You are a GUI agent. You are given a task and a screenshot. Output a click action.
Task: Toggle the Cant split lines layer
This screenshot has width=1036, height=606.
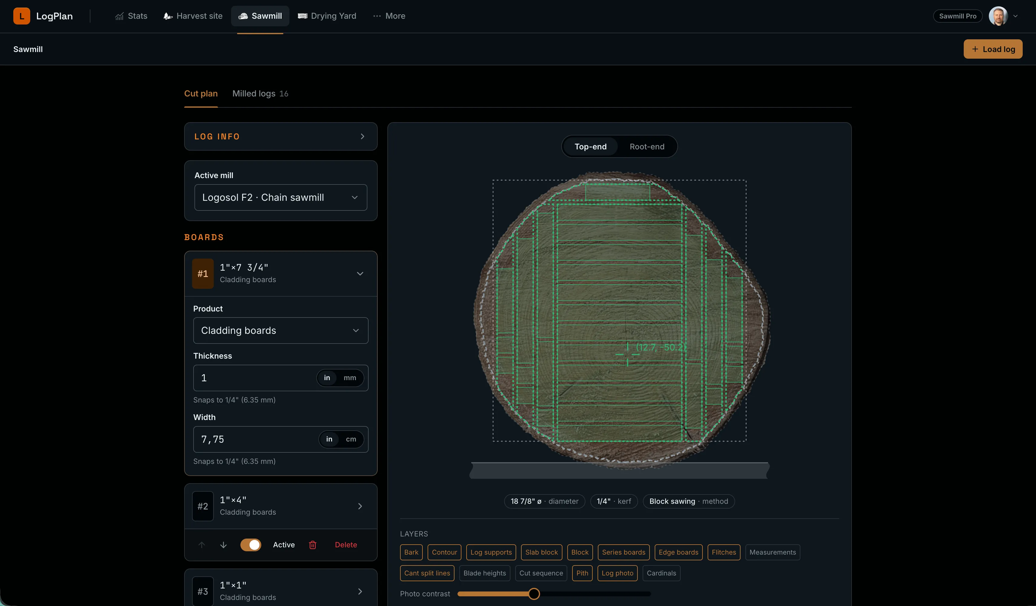427,573
